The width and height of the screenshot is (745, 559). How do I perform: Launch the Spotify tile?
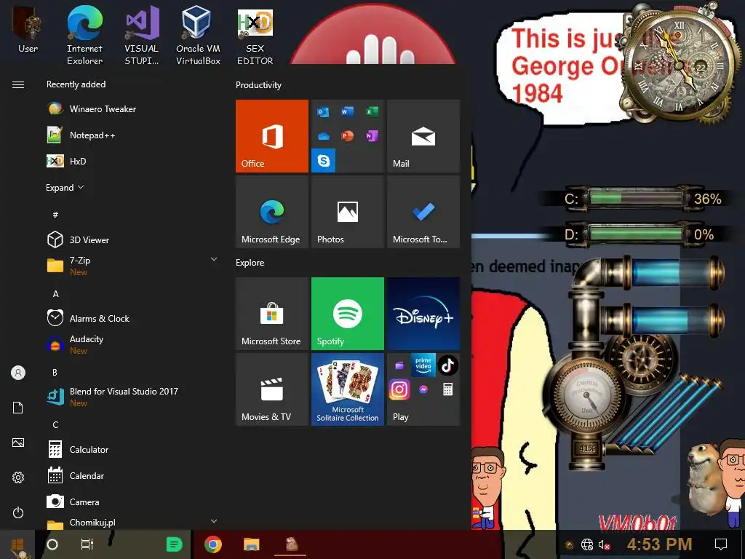(x=347, y=314)
